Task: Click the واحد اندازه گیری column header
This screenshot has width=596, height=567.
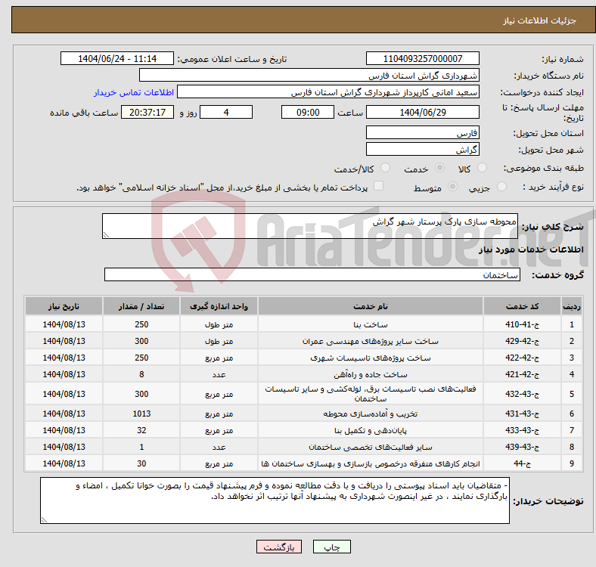Action: [x=219, y=306]
